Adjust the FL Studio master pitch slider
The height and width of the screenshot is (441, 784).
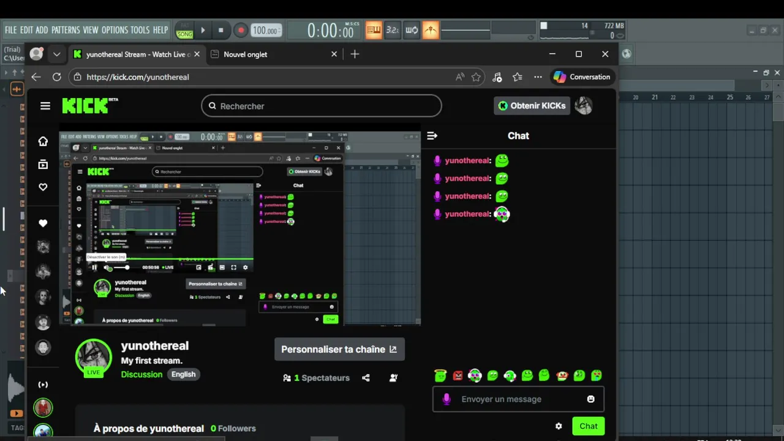point(466,30)
